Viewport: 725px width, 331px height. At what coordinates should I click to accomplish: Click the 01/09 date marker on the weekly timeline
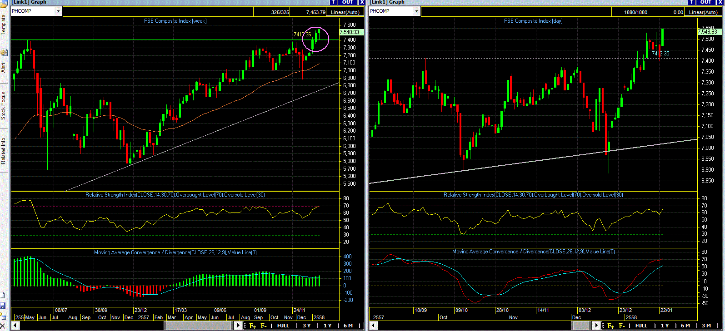click(260, 311)
